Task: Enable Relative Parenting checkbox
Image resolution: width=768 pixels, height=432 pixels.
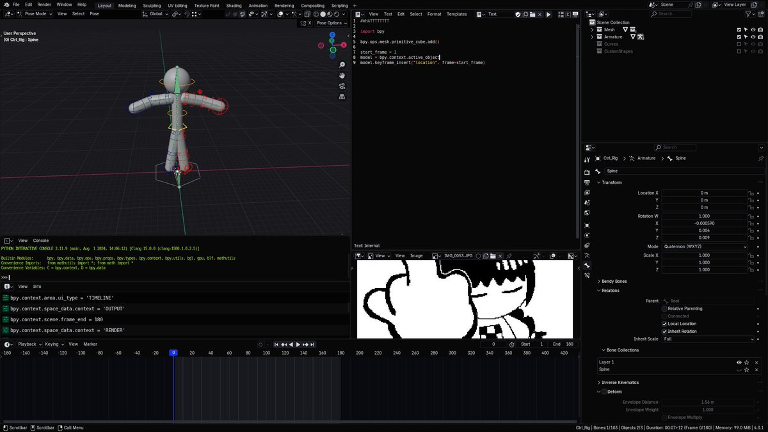Action: tap(664, 308)
